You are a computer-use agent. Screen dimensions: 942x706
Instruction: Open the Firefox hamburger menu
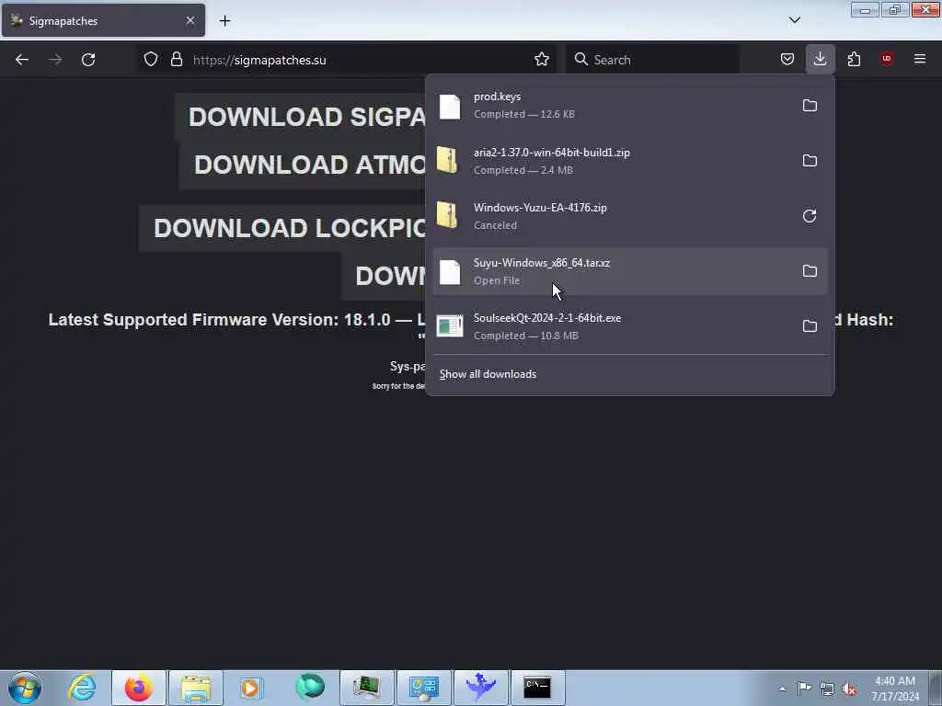920,59
